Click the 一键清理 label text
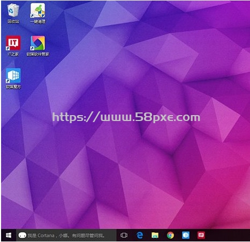The image size is (250, 242). pyautogui.click(x=37, y=21)
